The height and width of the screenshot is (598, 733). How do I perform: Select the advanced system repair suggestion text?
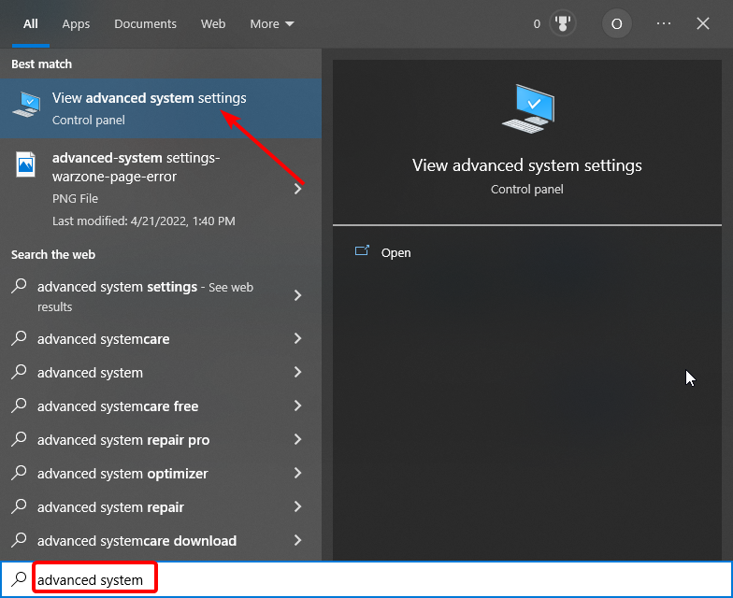(x=110, y=506)
